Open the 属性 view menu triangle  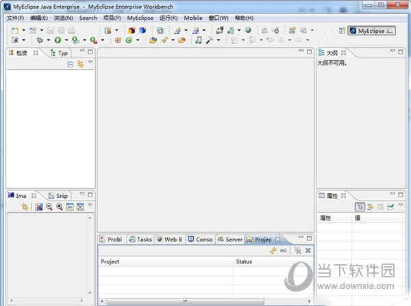[401, 205]
